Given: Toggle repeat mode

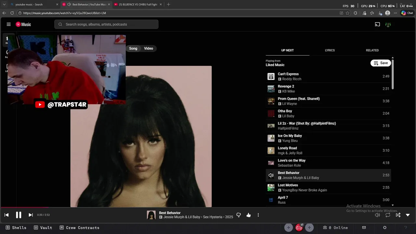Looking at the screenshot, I should 388,215.
